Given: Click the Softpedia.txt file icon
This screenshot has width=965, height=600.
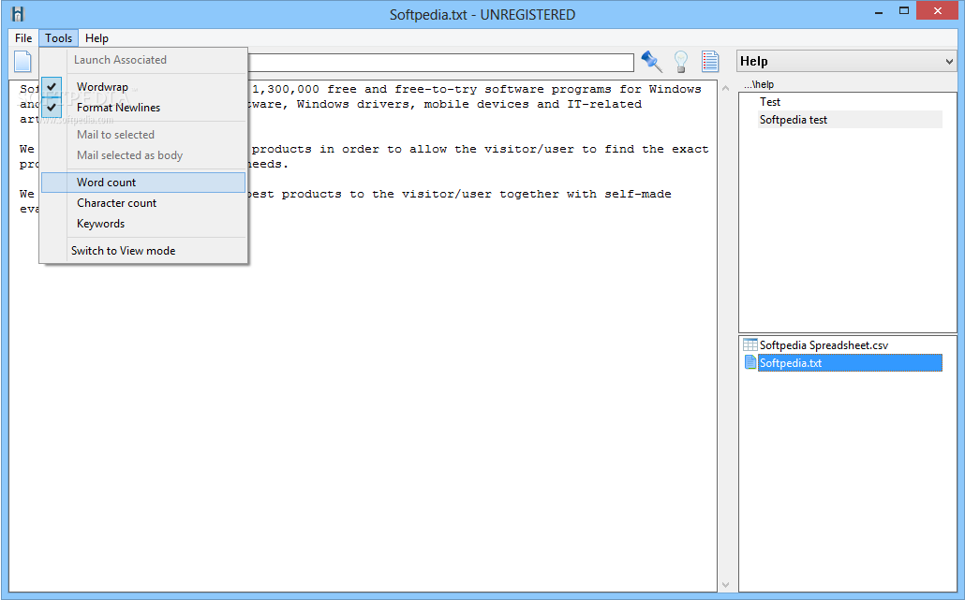Looking at the screenshot, I should (x=750, y=362).
